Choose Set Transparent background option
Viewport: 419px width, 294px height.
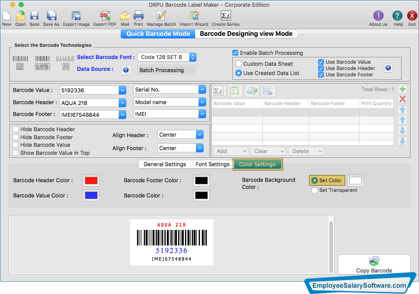pyautogui.click(x=315, y=190)
